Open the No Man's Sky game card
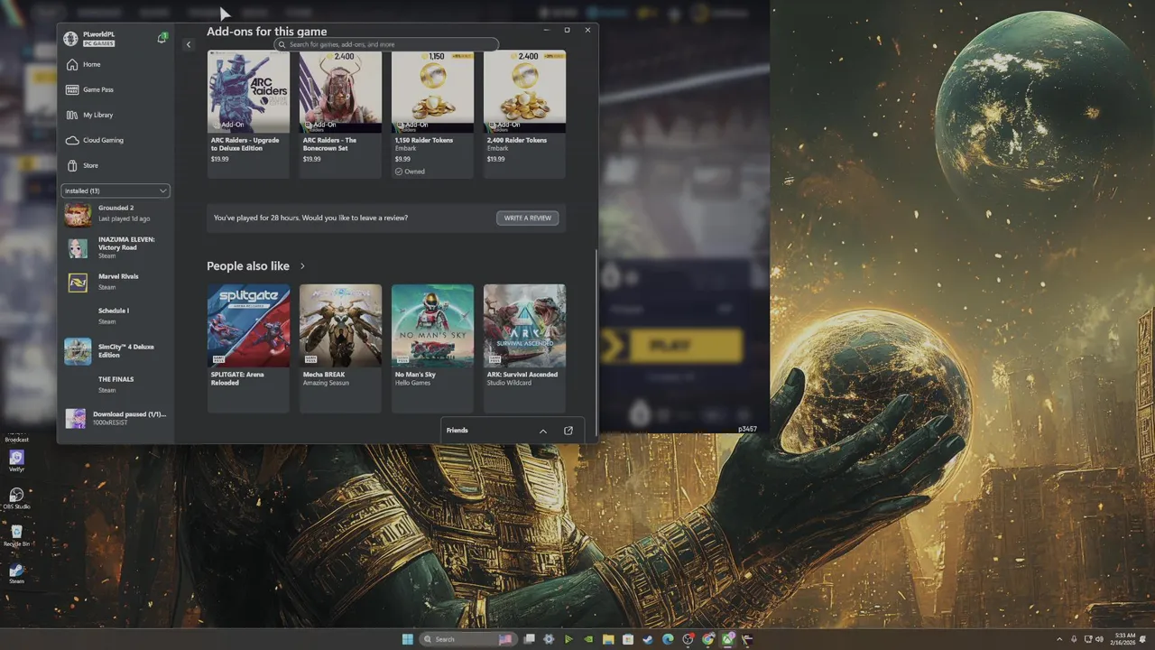Viewport: 1155px width, 650px height. pyautogui.click(x=432, y=348)
